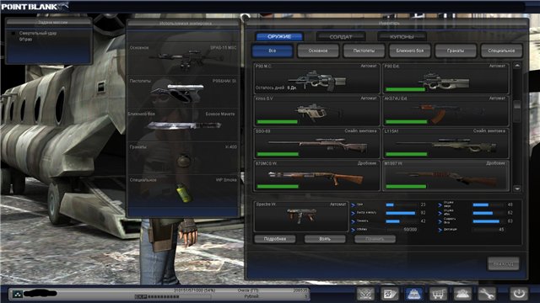Click the equipped machete melee slot
The height and width of the screenshot is (303, 540).
183,125
